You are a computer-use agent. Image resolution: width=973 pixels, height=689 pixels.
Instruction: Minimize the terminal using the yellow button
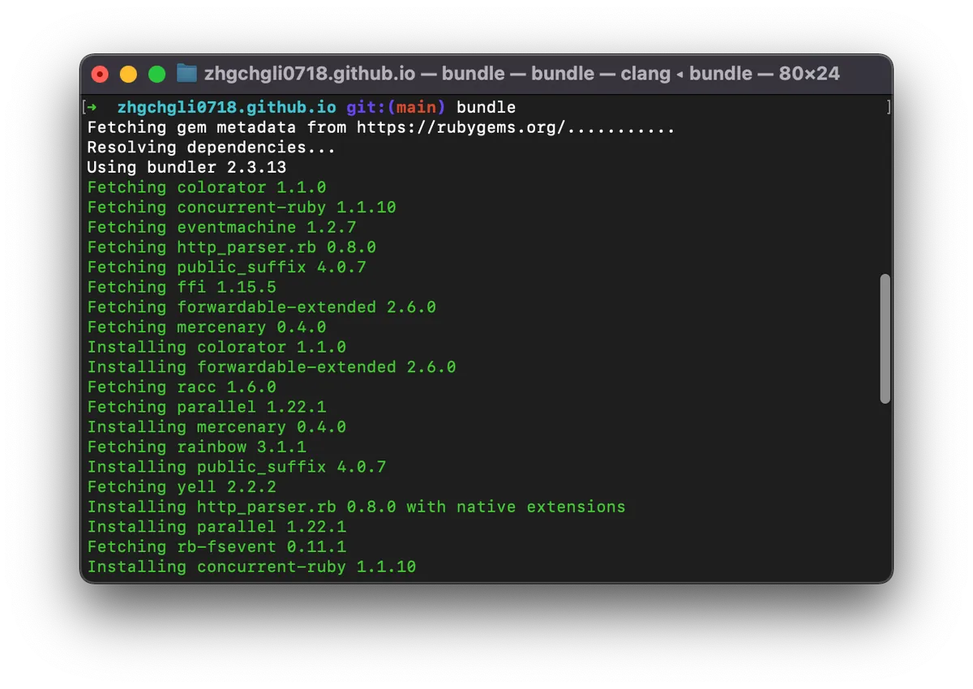tap(128, 75)
